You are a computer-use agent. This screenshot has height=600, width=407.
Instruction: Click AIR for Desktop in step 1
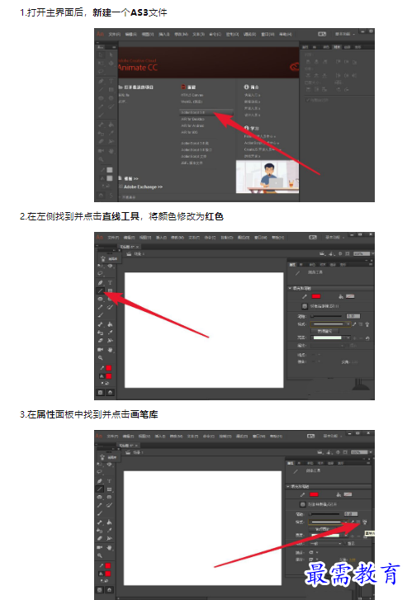pos(192,119)
